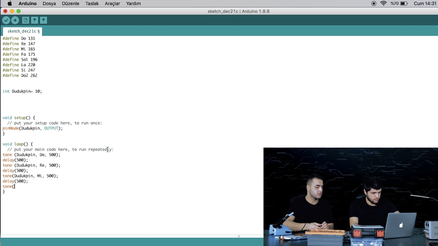Click the '#define Sol 196' line
Image resolution: width=438 pixels, height=246 pixels.
(x=20, y=59)
